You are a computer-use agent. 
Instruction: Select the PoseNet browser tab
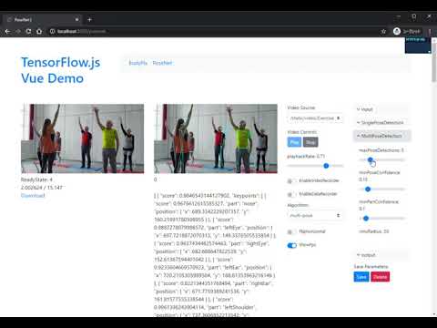43,20
